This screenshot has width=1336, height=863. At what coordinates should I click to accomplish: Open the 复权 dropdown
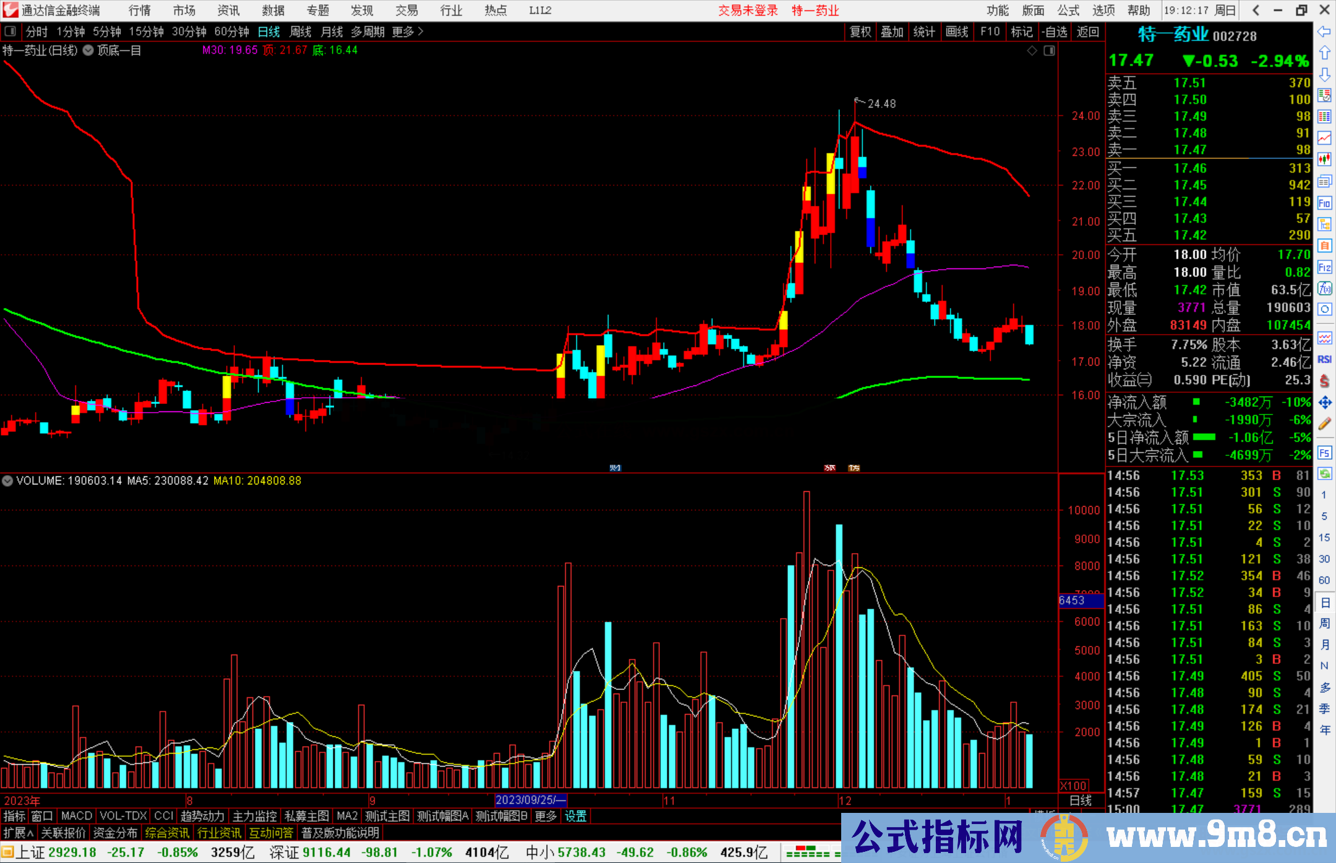pyautogui.click(x=860, y=32)
